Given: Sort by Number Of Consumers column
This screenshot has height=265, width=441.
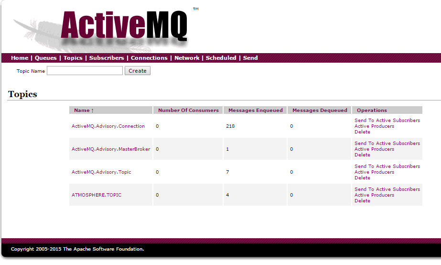Looking at the screenshot, I should coord(188,110).
